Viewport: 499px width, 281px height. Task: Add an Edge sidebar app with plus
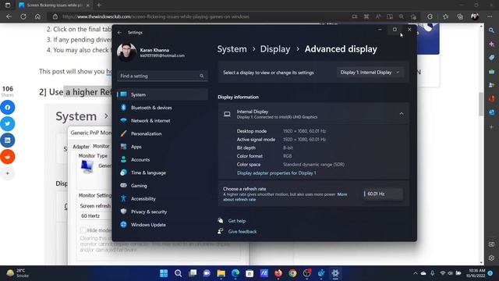click(492, 126)
